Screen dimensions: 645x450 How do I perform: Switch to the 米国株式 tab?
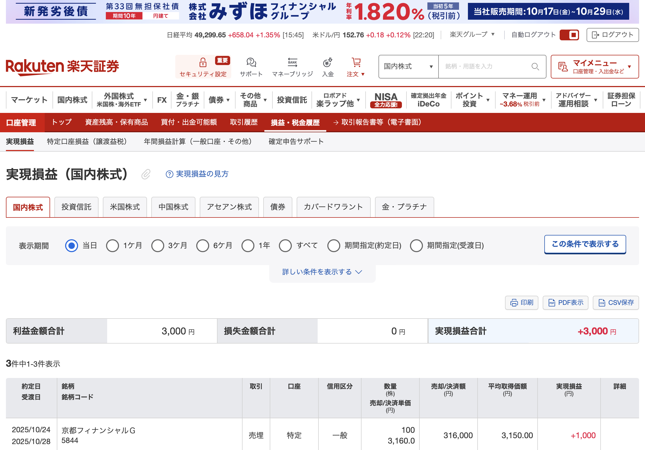point(125,207)
